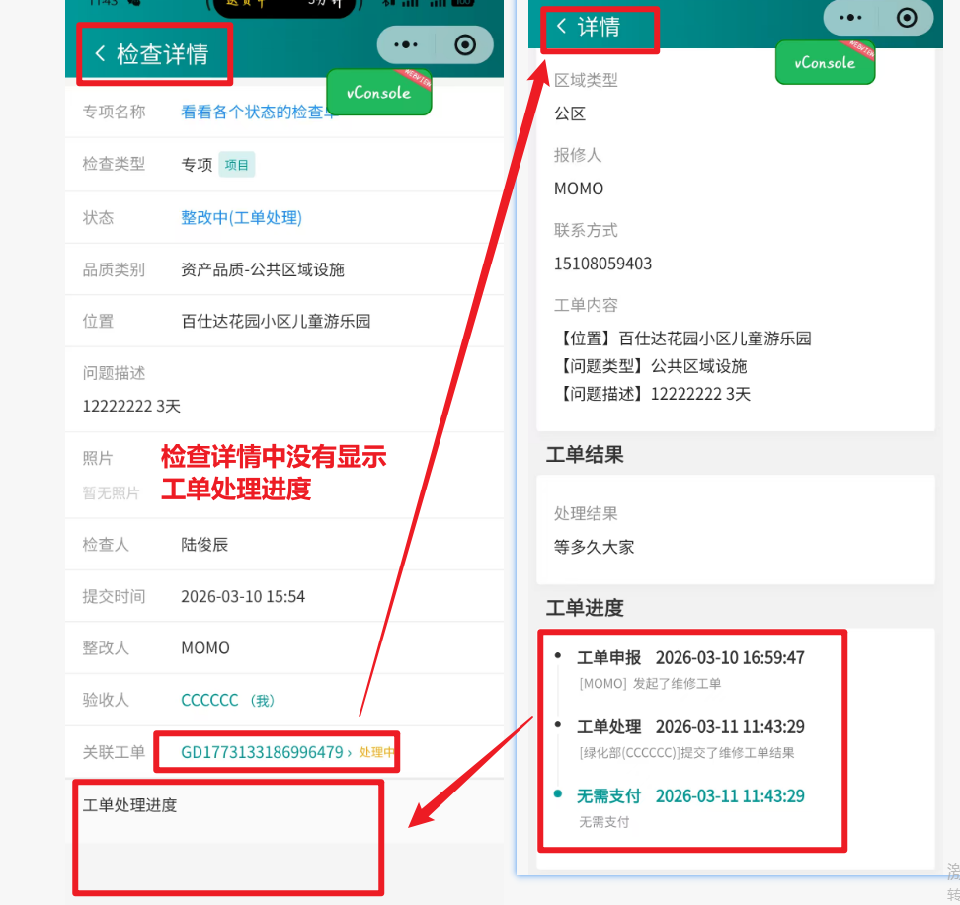The image size is (960, 905).
Task: Click status link 整改中(工单处理)
Action: pyautogui.click(x=241, y=217)
